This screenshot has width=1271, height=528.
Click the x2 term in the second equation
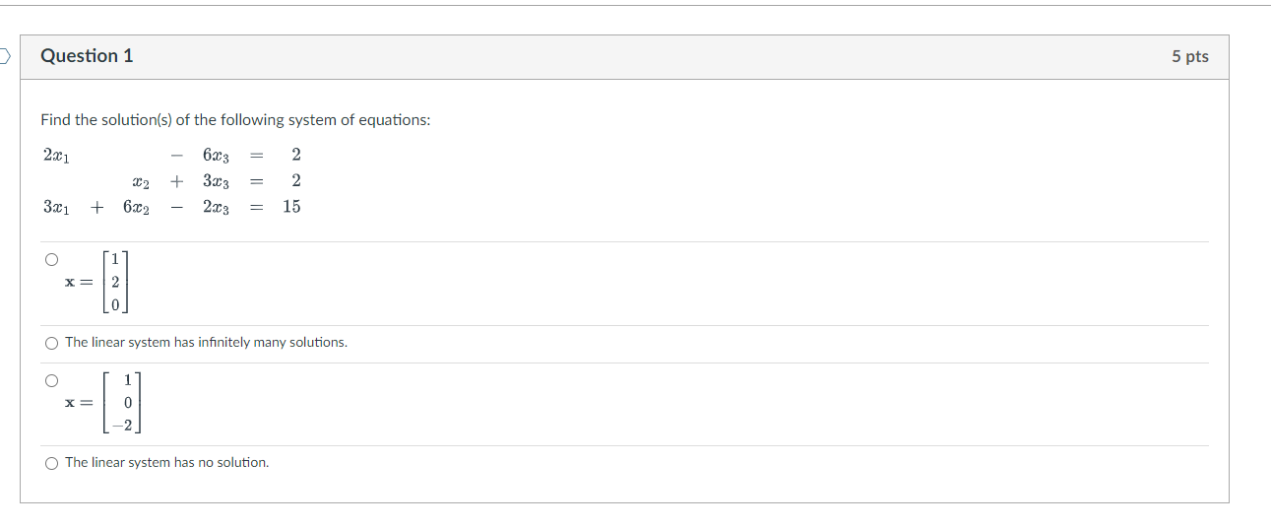140,181
